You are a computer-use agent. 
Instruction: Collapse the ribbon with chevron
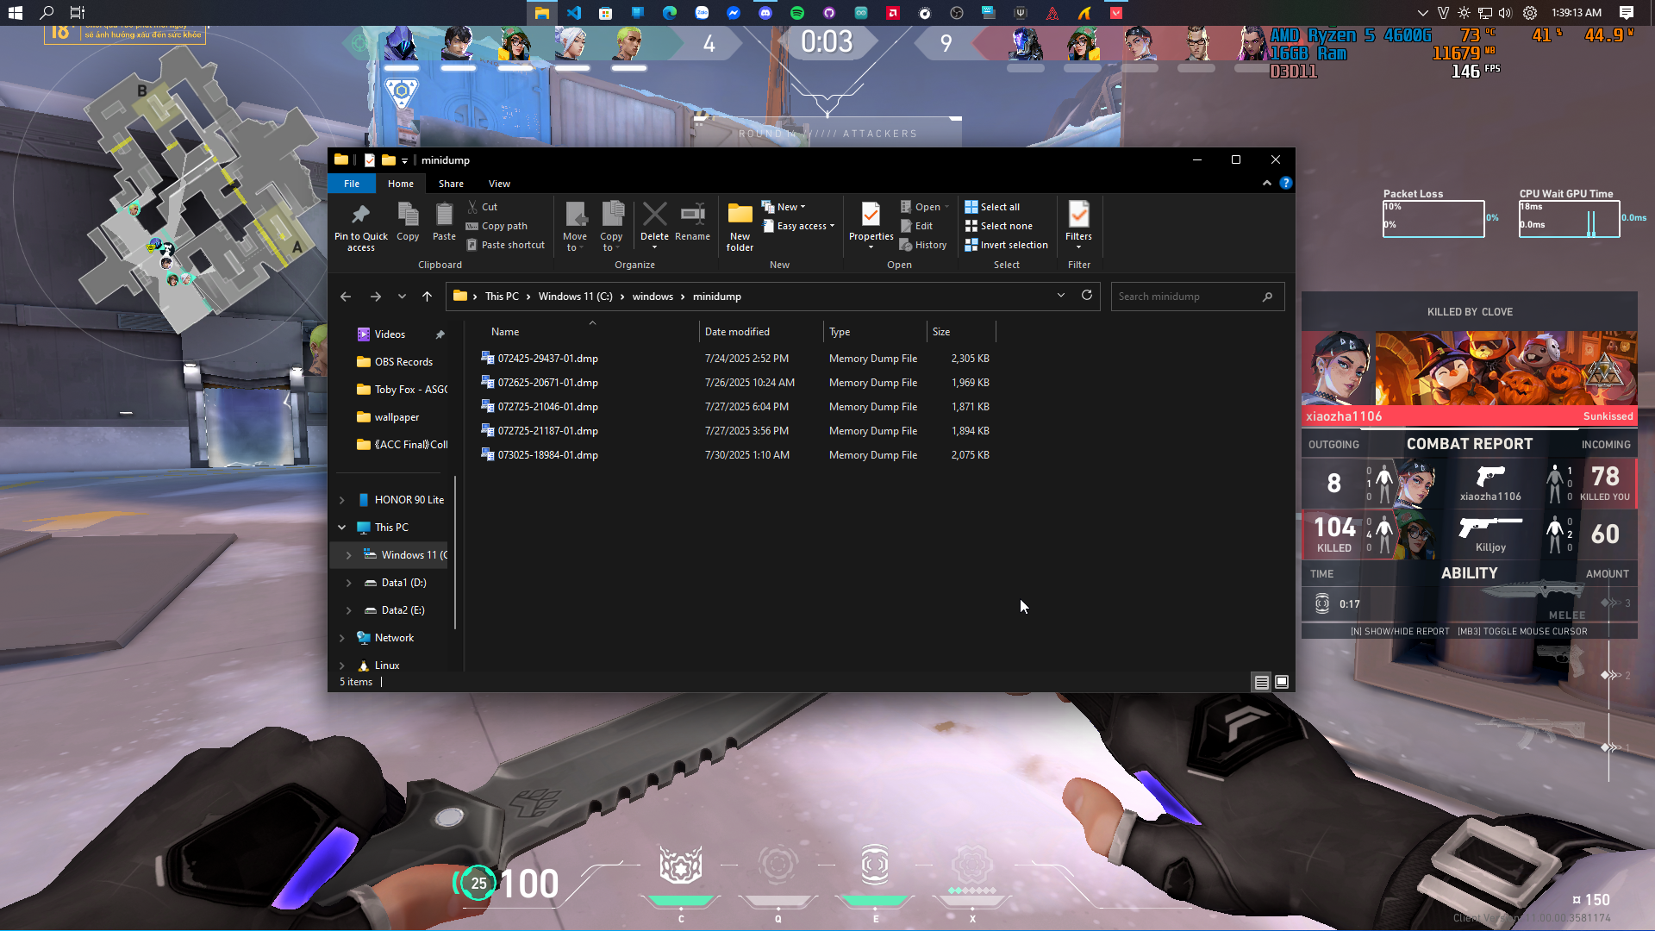[x=1266, y=183]
